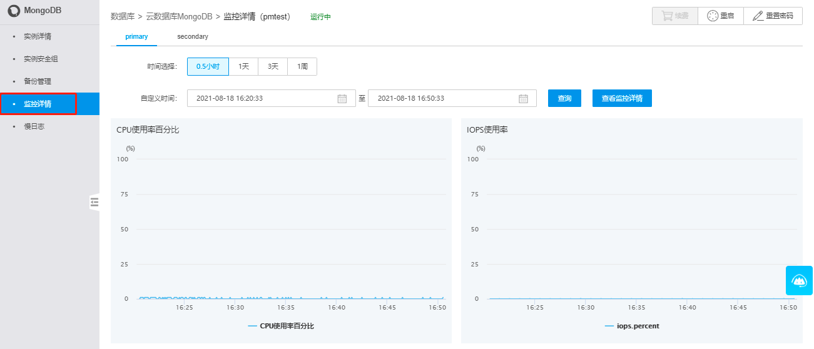Open 备份管理 in the sidebar

pos(38,81)
